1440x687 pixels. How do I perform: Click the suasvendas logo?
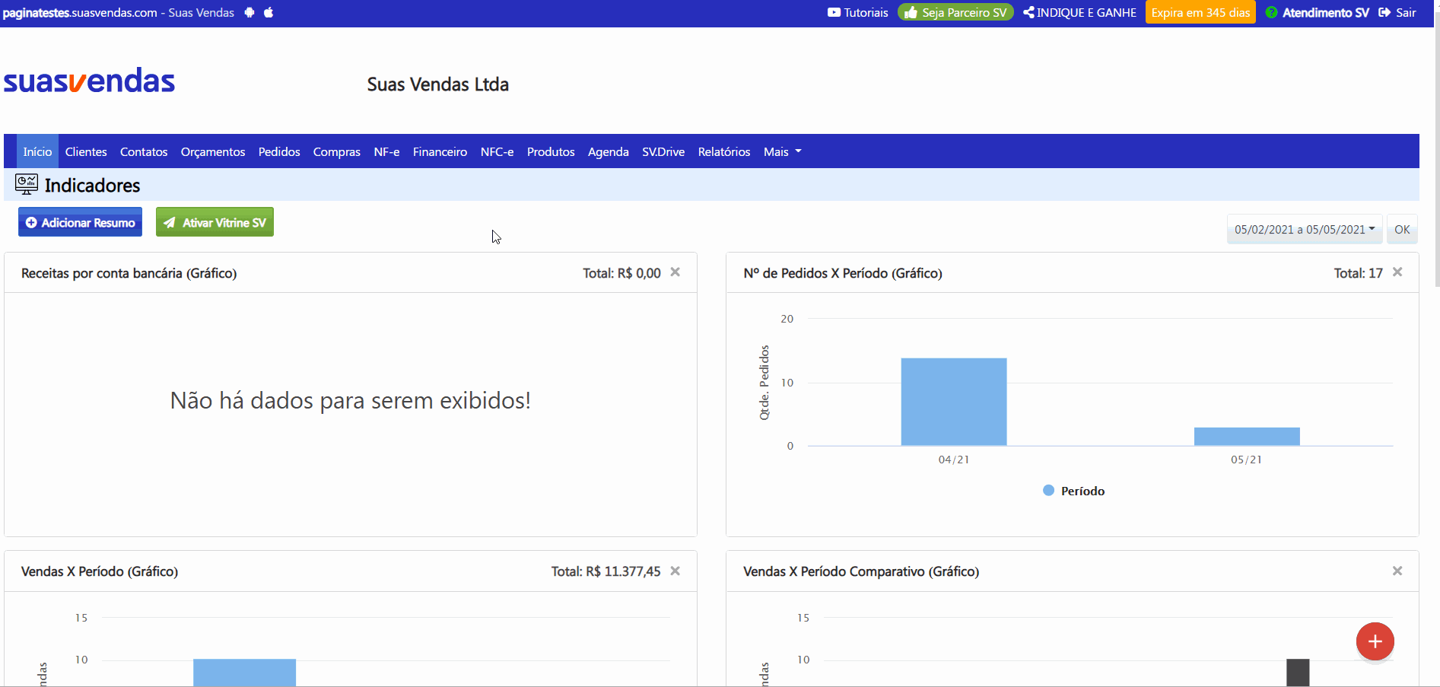coord(89,81)
